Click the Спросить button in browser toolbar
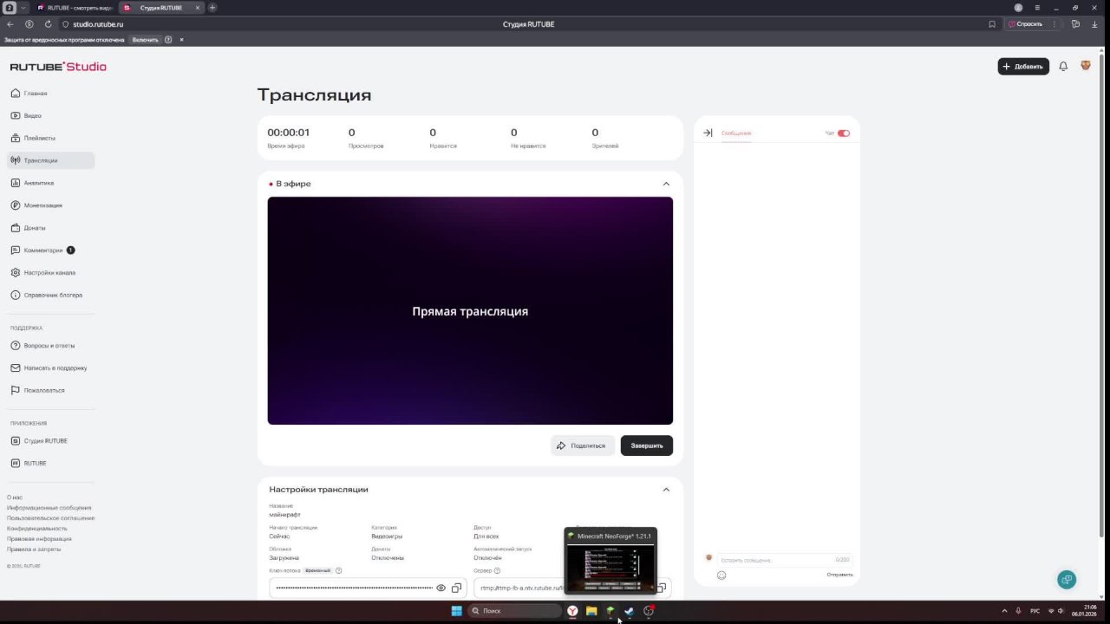 click(1025, 24)
